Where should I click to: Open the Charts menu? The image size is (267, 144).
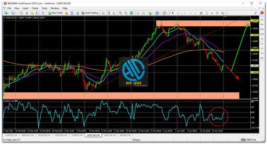coord(35,8)
